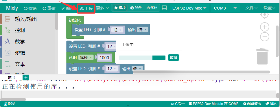Click the Mixly logo text
This screenshot has width=280, height=107.
[12, 8]
